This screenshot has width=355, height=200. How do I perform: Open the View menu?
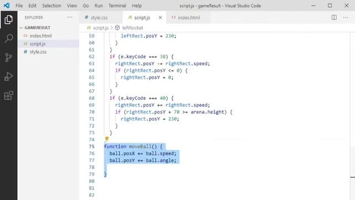coord(72,6)
